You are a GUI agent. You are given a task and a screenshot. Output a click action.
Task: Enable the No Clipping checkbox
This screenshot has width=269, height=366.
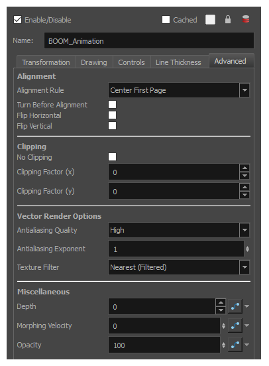coord(112,157)
